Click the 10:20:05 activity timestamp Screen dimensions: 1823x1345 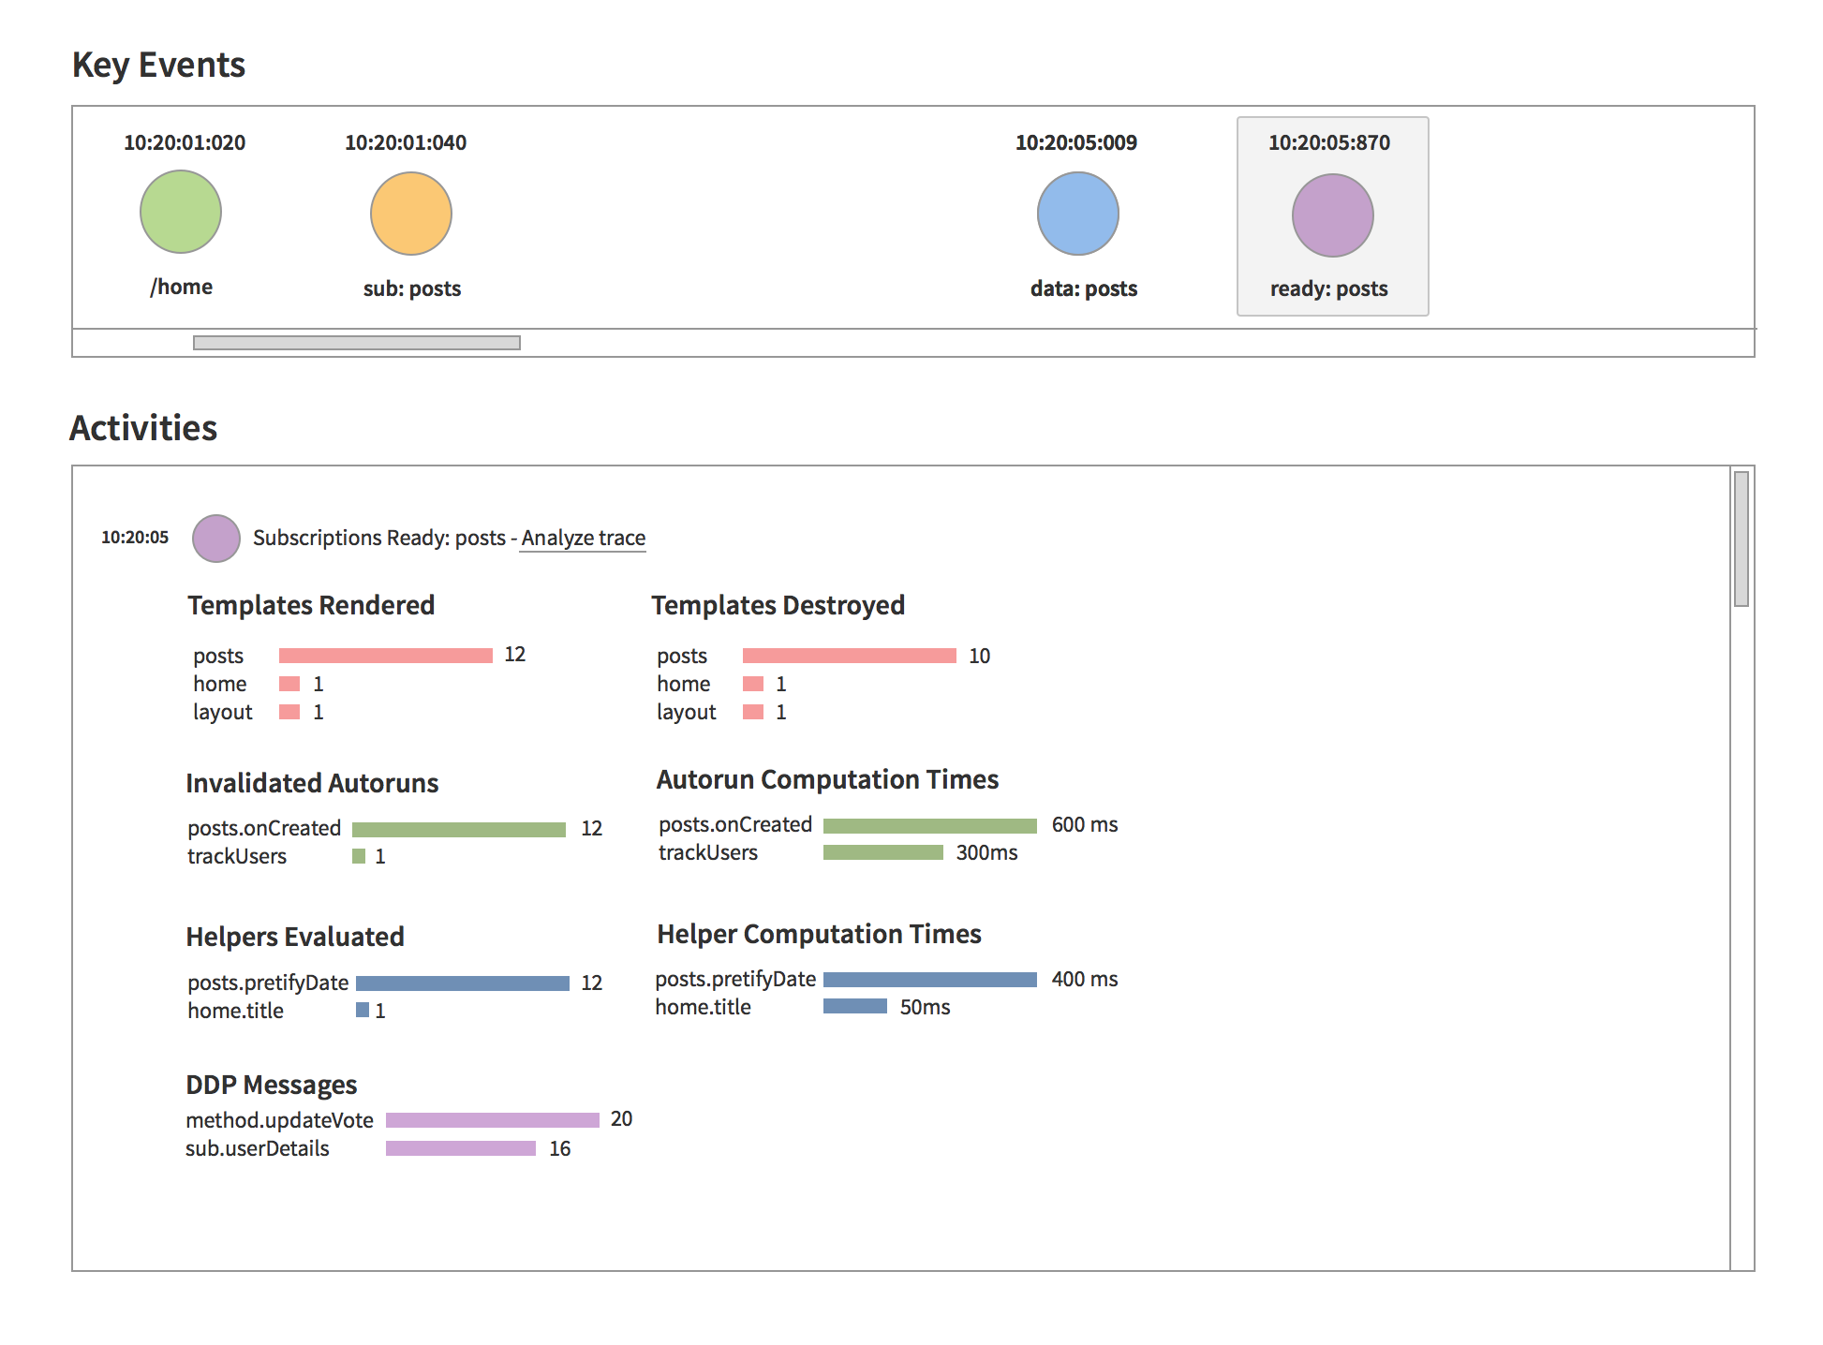(x=135, y=538)
